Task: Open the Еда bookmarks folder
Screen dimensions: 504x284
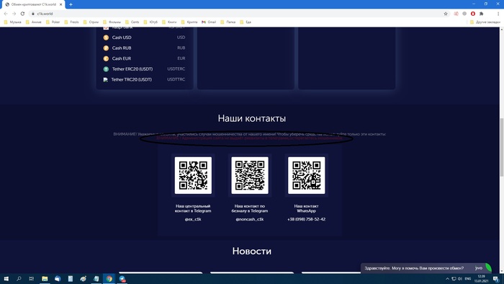Action: 246,22
